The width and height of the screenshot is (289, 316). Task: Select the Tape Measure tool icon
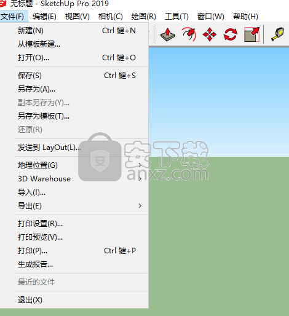tap(278, 34)
